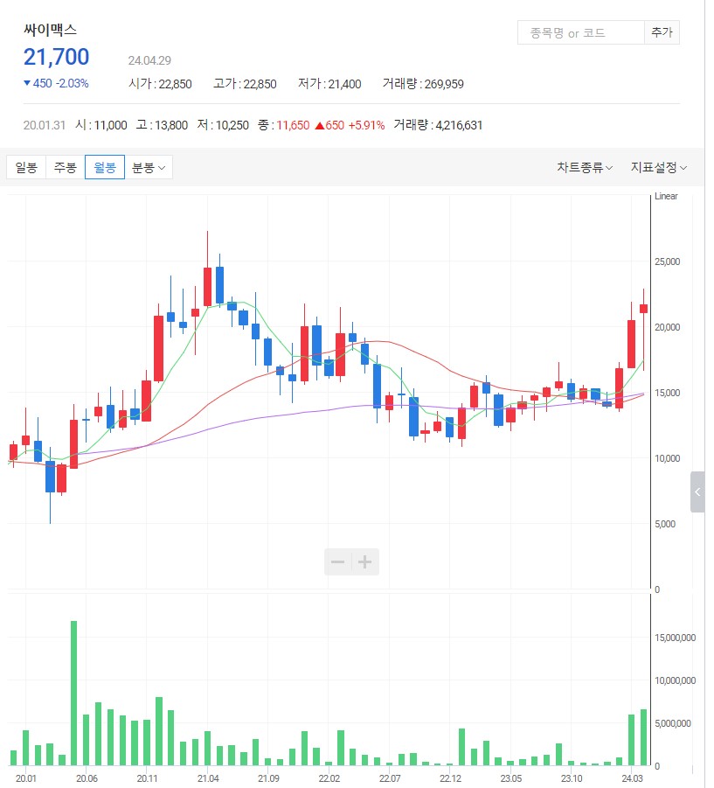
Task: Zoom out the chart with minus button
Action: click(337, 561)
